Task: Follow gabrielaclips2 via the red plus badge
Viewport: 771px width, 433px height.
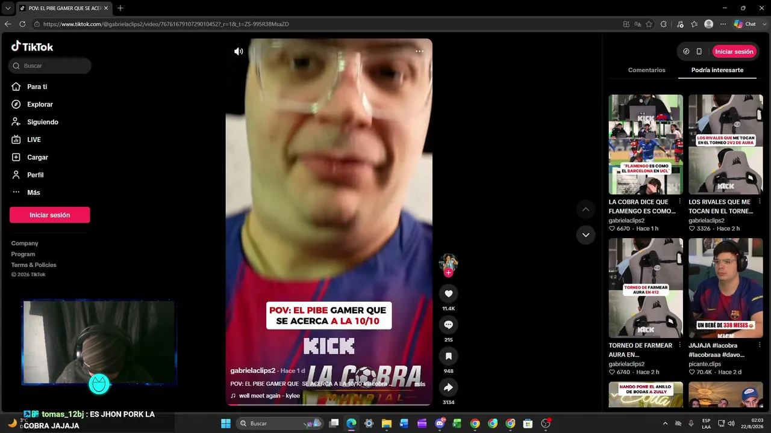Action: click(x=448, y=273)
